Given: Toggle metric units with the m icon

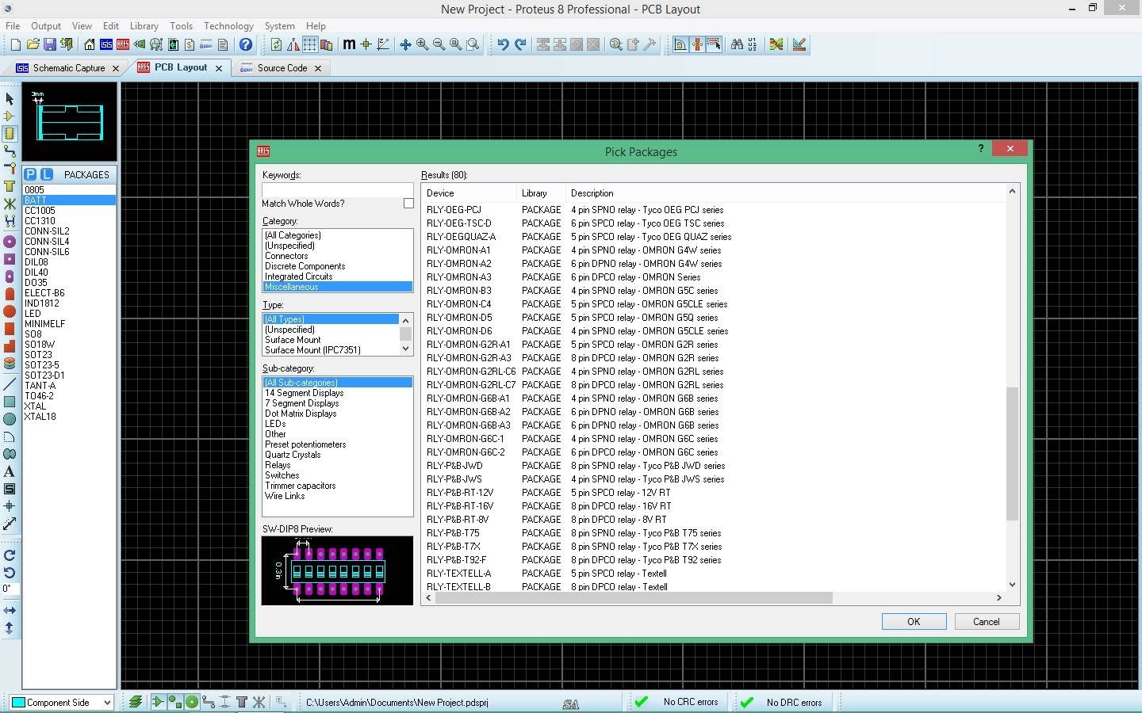Looking at the screenshot, I should (349, 44).
